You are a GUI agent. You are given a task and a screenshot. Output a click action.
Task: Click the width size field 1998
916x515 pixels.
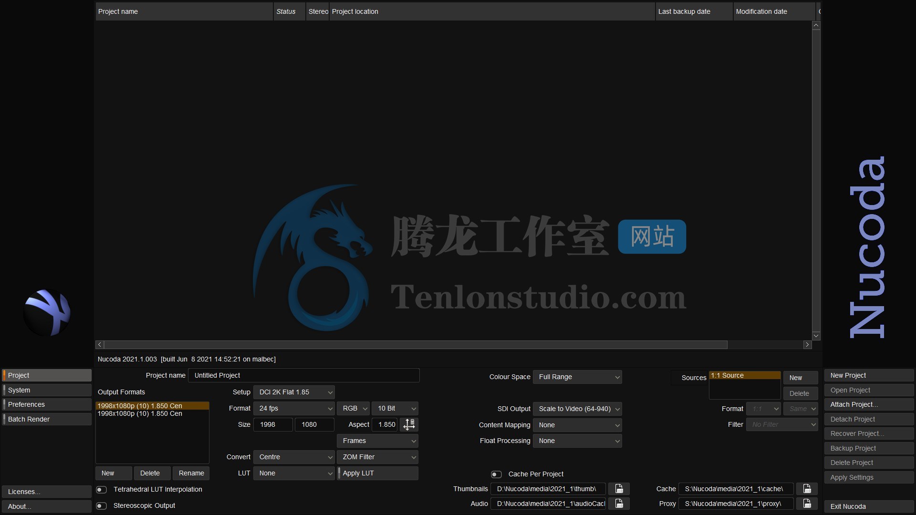[273, 424]
